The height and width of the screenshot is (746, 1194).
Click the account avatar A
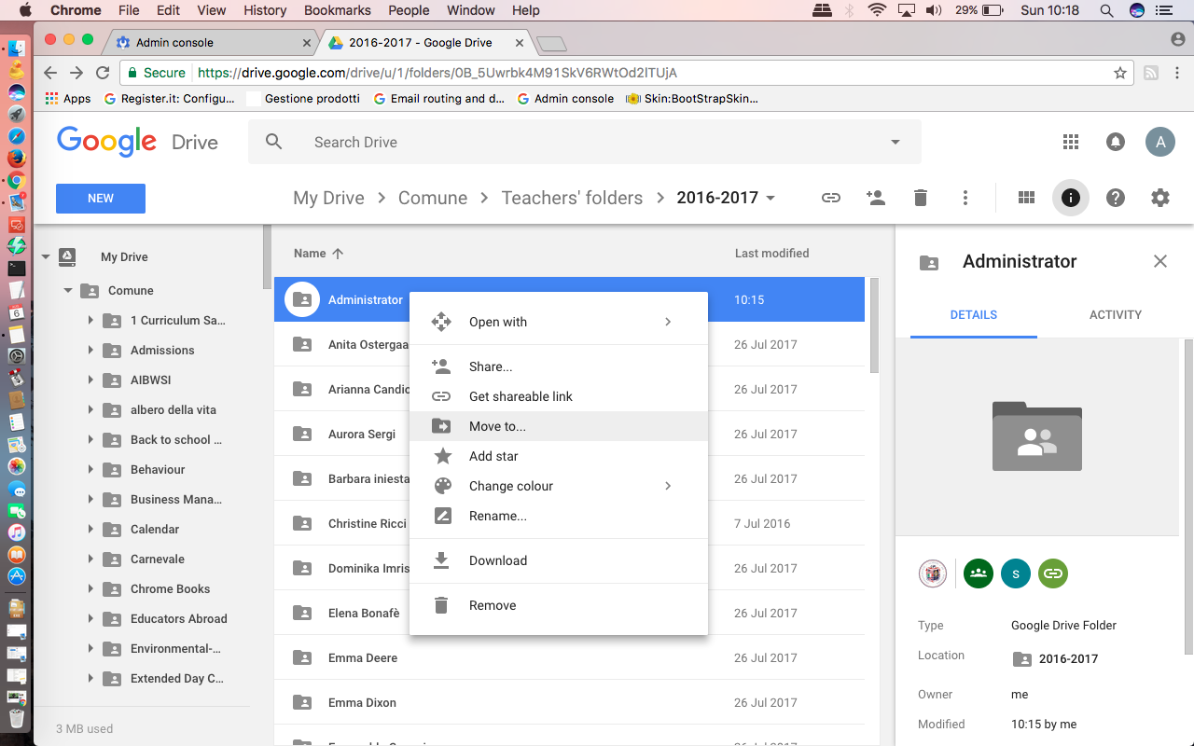coord(1160,142)
